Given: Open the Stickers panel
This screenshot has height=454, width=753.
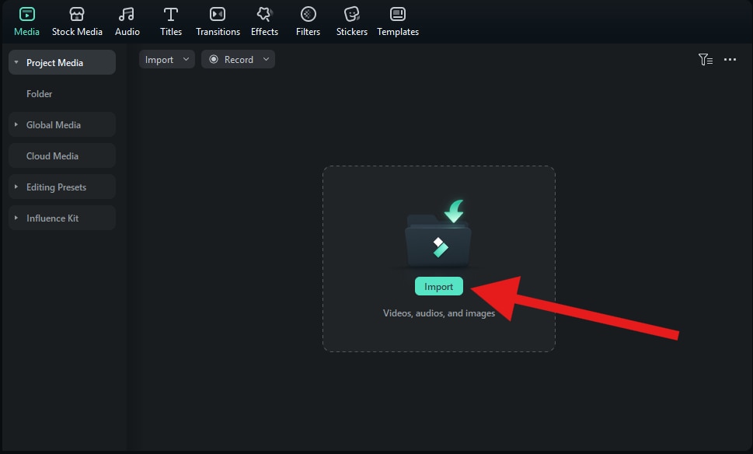Looking at the screenshot, I should click(351, 19).
